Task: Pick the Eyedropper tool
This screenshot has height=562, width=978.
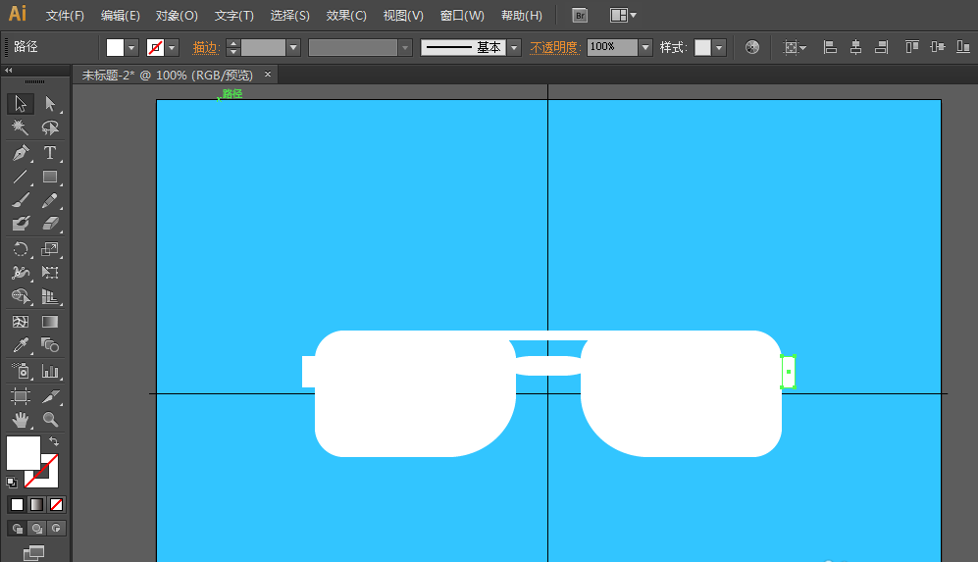Action: coord(21,345)
